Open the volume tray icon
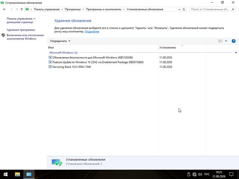 (200, 174)
